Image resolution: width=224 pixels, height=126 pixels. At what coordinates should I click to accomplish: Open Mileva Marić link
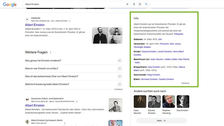point(182,67)
